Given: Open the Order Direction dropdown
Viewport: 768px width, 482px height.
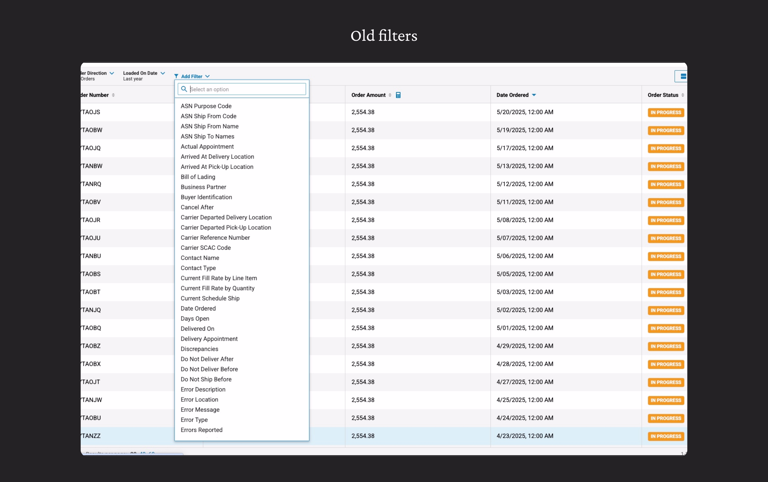Looking at the screenshot, I should click(111, 73).
